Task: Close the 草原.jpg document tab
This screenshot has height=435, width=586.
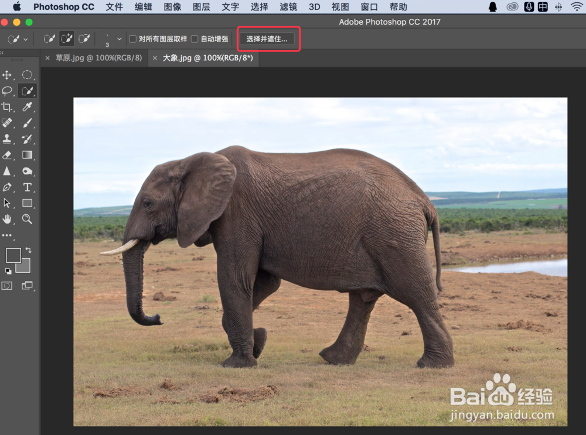Action: (x=47, y=58)
